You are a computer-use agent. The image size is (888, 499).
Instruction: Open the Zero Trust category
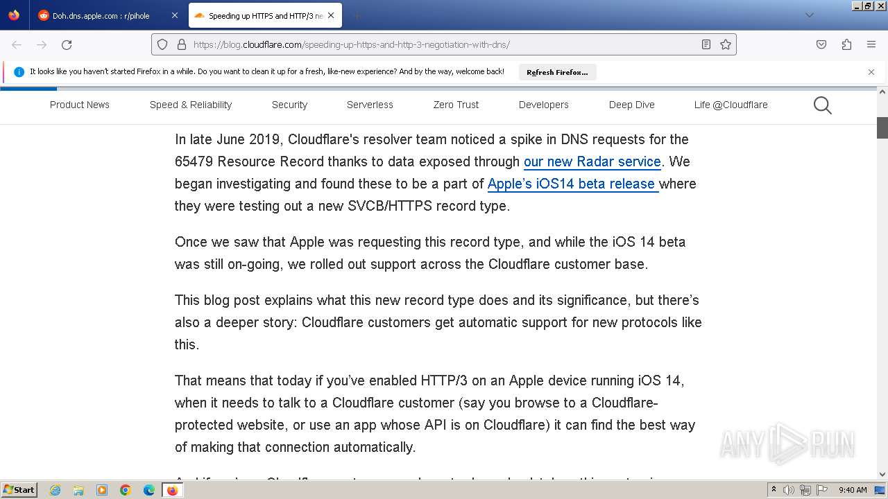click(456, 105)
